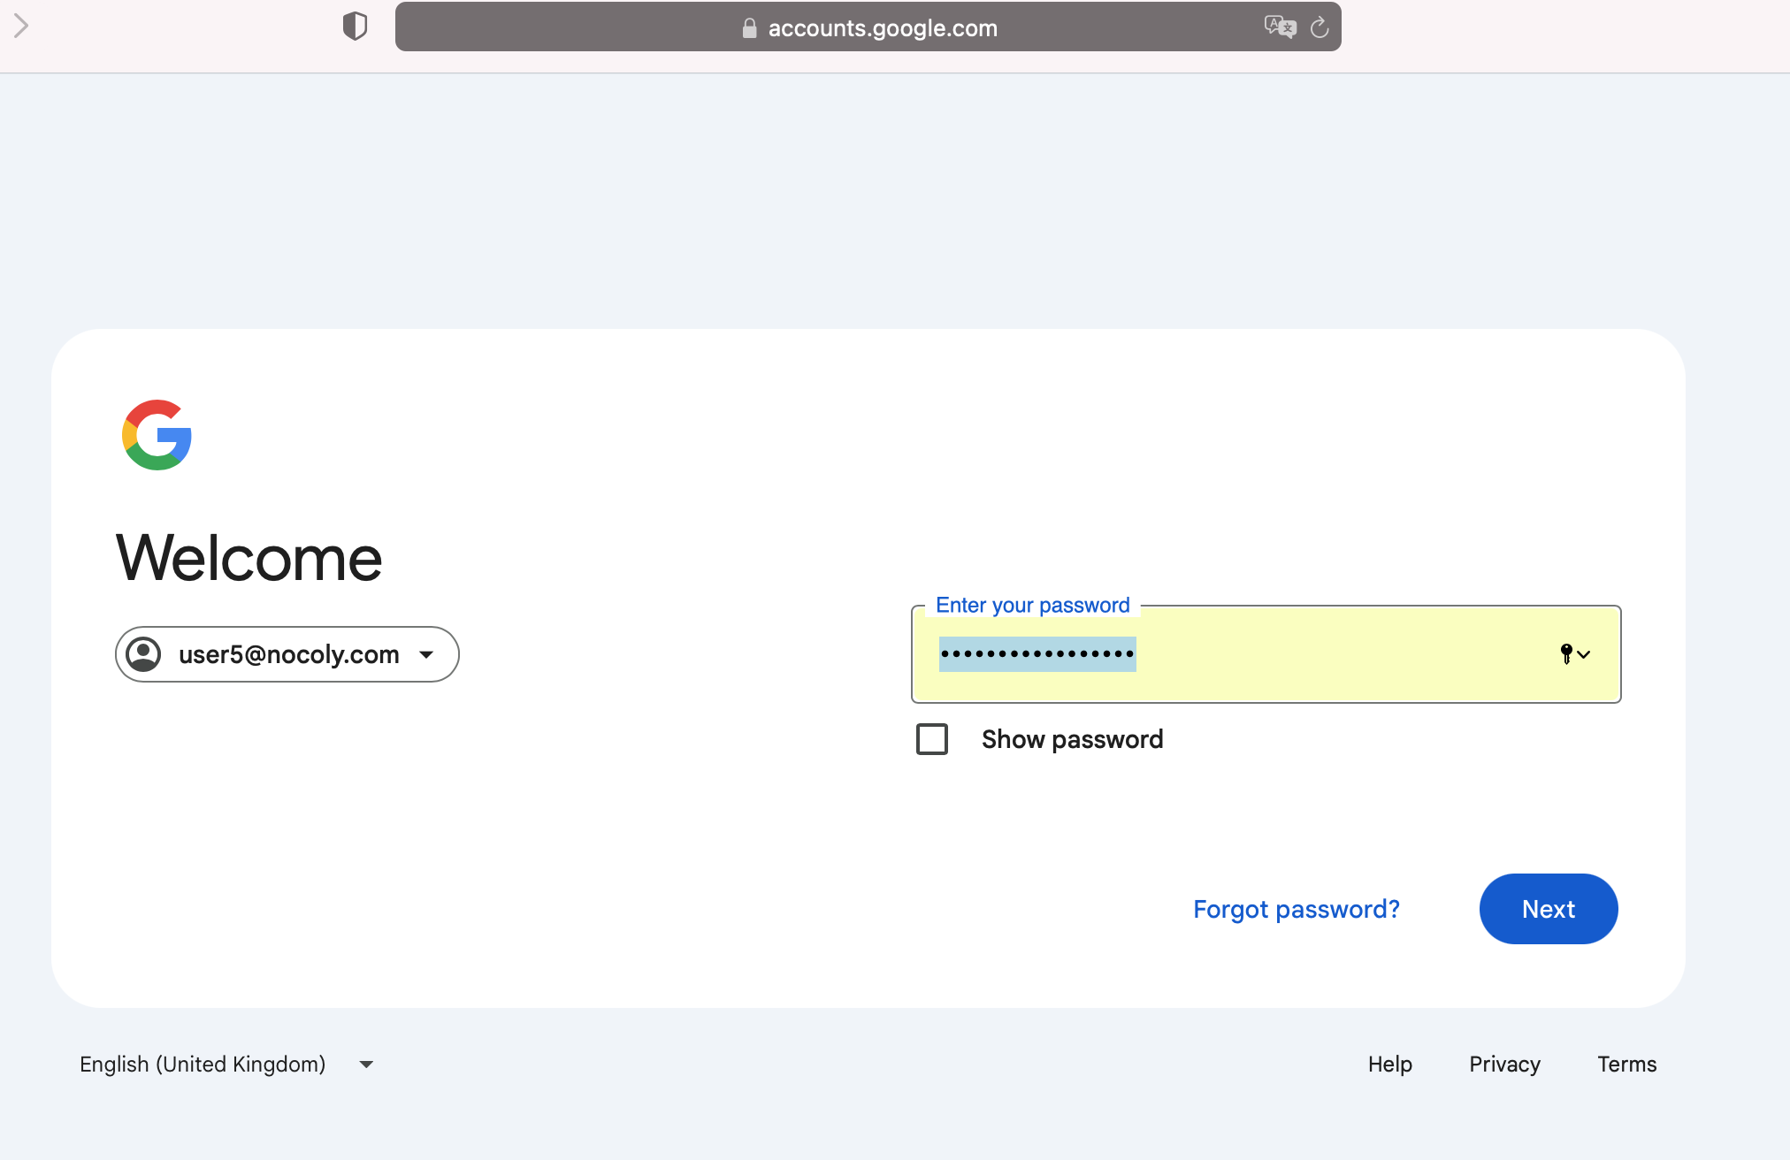
Task: Click the accounts.google.com address bar
Action: [x=868, y=27]
